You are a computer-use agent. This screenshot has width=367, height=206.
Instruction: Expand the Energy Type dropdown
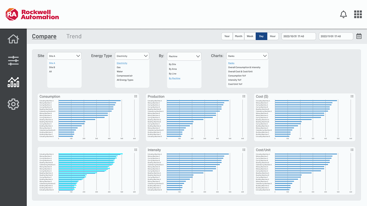coord(132,56)
